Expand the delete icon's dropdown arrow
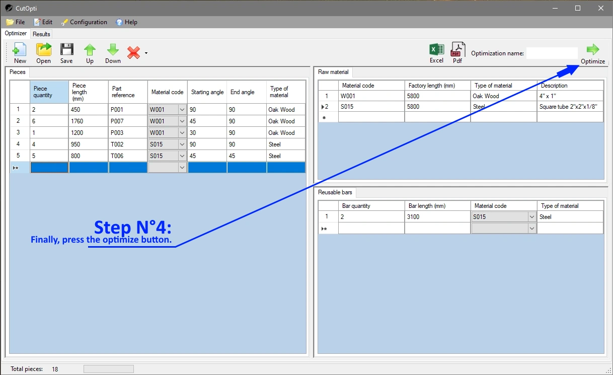Image resolution: width=613 pixels, height=375 pixels. (x=146, y=53)
